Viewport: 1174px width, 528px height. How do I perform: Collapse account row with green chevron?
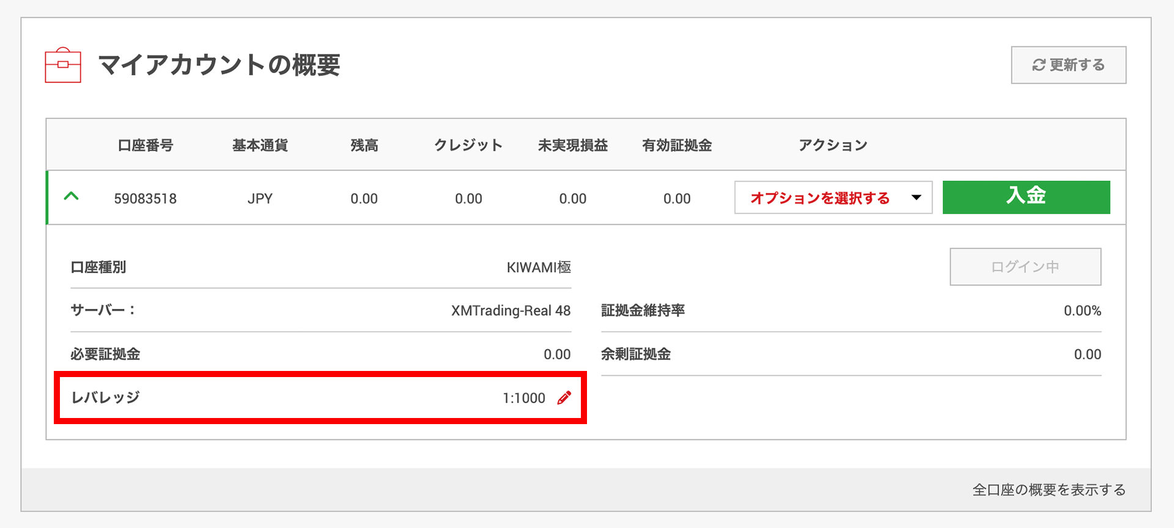point(72,197)
